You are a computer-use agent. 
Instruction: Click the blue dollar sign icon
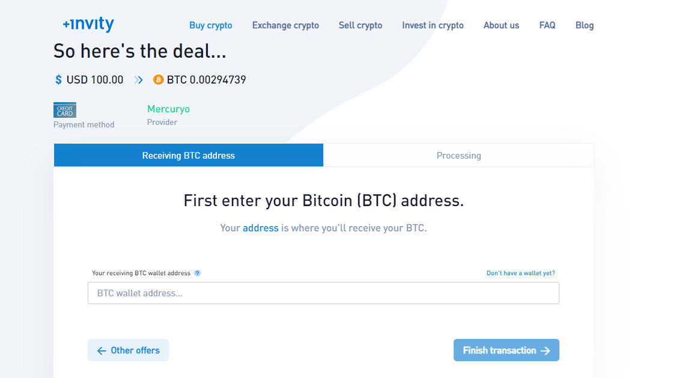(58, 80)
